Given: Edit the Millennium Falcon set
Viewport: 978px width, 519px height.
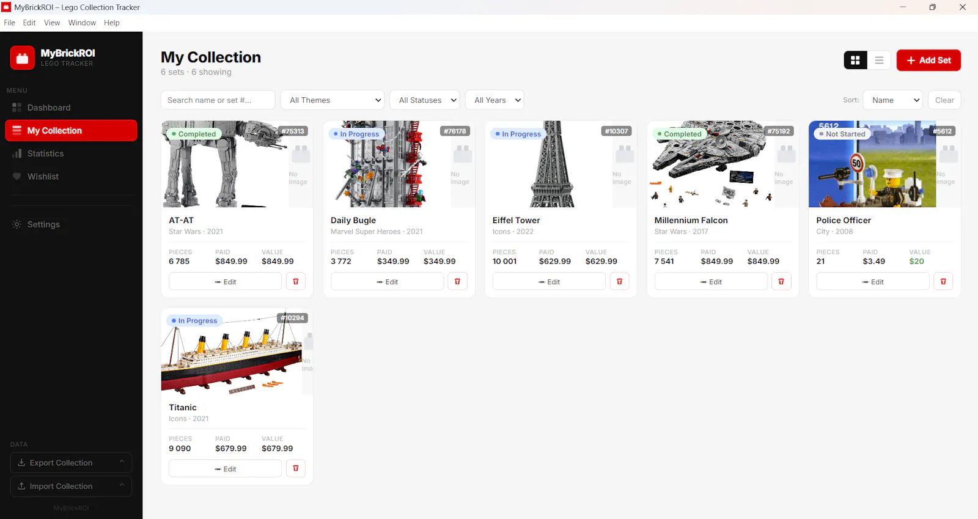Looking at the screenshot, I should [x=711, y=281].
